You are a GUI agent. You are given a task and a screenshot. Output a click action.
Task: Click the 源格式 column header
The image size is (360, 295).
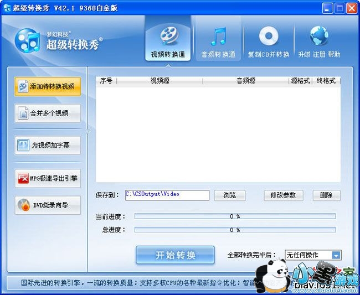[300, 81]
